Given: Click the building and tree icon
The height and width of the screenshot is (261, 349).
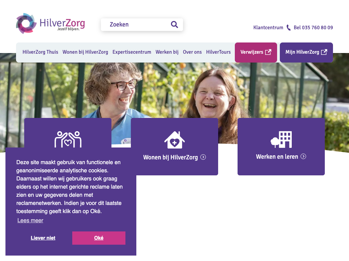Looking at the screenshot, I should tap(281, 139).
